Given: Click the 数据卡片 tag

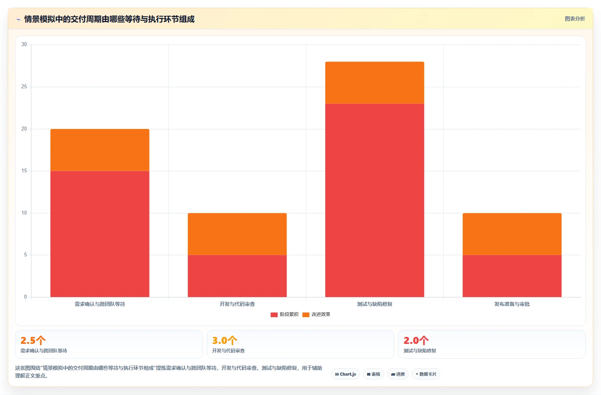Looking at the screenshot, I should tap(426, 374).
